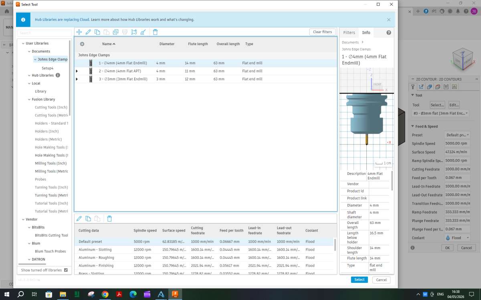Open the Coolant dropdown showing Flood
Viewport: 481px width, 300px height.
tap(457, 238)
